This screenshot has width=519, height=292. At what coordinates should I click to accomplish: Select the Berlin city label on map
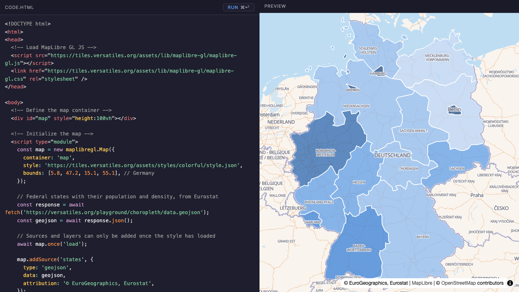coord(455,109)
